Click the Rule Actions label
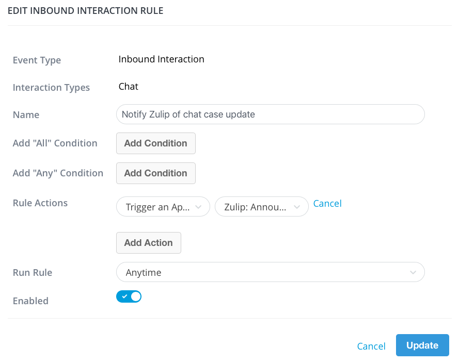 point(40,203)
